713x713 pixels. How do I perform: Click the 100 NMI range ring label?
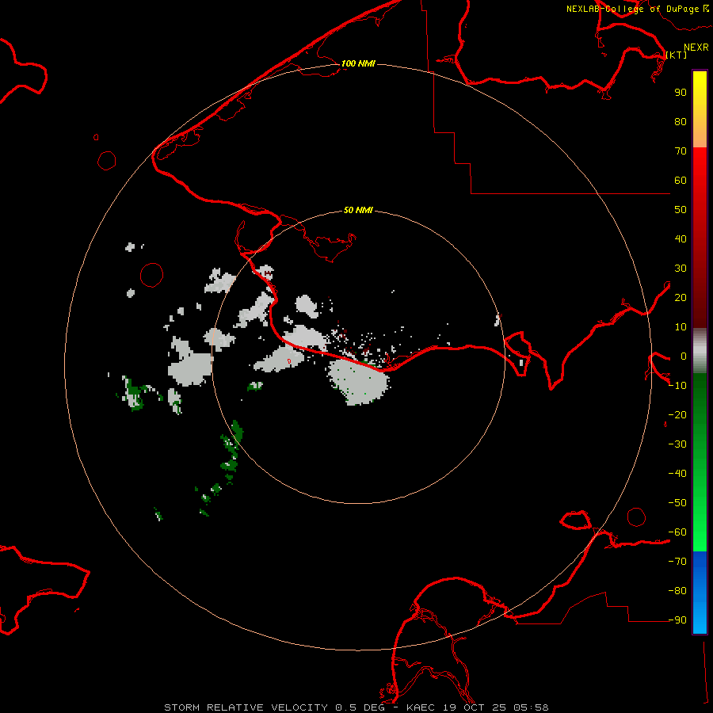pyautogui.click(x=358, y=63)
